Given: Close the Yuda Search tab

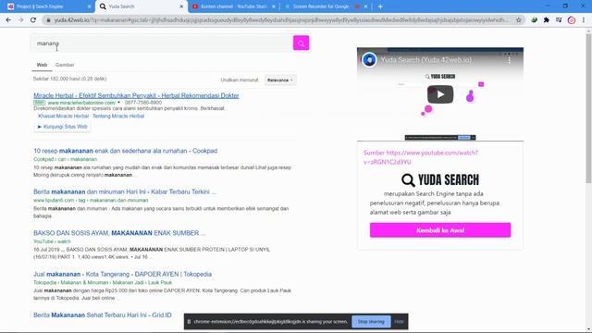Looking at the screenshot, I should point(181,6).
